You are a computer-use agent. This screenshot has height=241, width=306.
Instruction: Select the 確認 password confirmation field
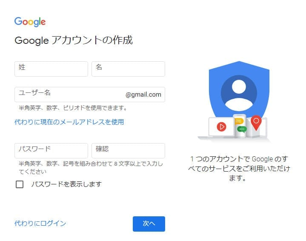[128, 151]
